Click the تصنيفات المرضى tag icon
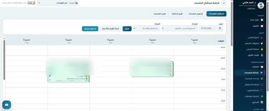Viewport: 269px width, 111px height. point(262,43)
